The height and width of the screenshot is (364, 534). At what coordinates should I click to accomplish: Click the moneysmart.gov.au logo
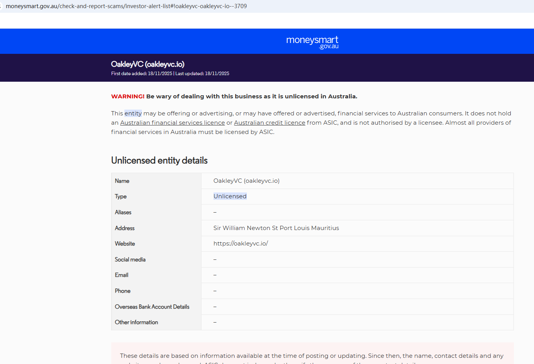[x=312, y=42]
